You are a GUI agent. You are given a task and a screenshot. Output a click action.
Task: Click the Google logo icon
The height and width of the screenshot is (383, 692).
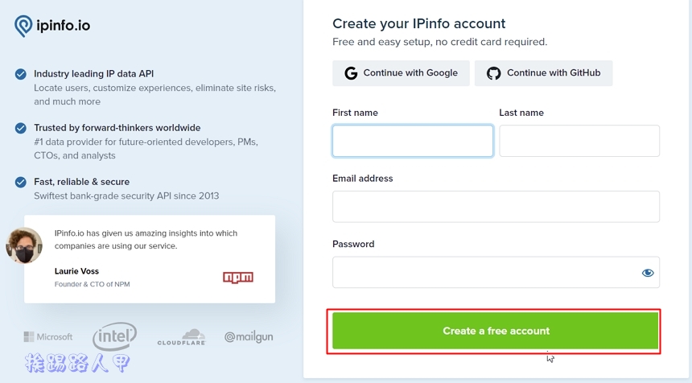351,73
